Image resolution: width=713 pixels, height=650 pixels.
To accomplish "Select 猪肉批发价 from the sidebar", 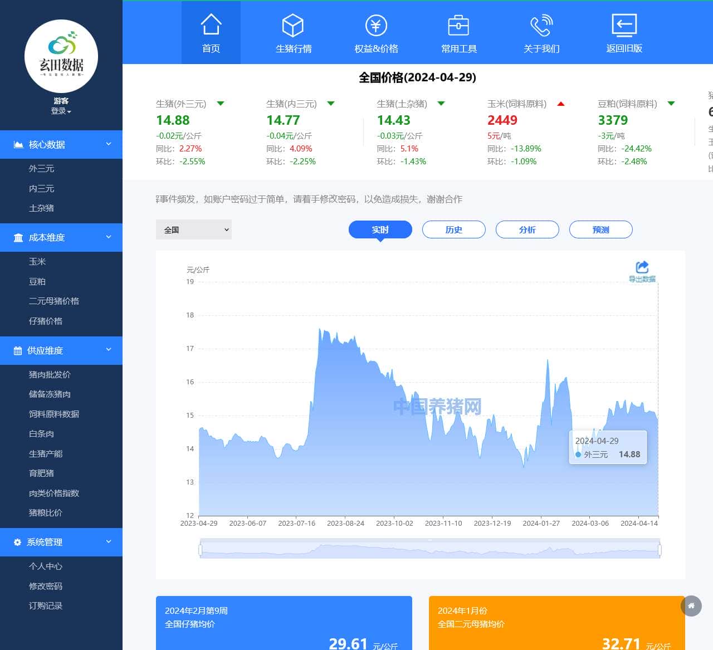I will point(50,375).
